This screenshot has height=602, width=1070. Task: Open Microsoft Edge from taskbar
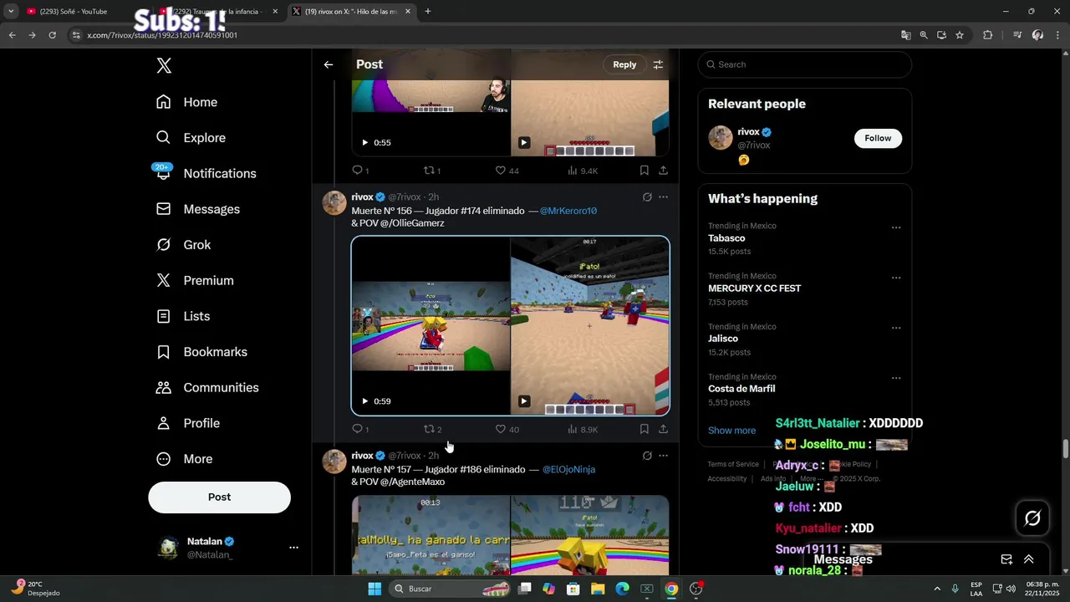click(x=622, y=589)
